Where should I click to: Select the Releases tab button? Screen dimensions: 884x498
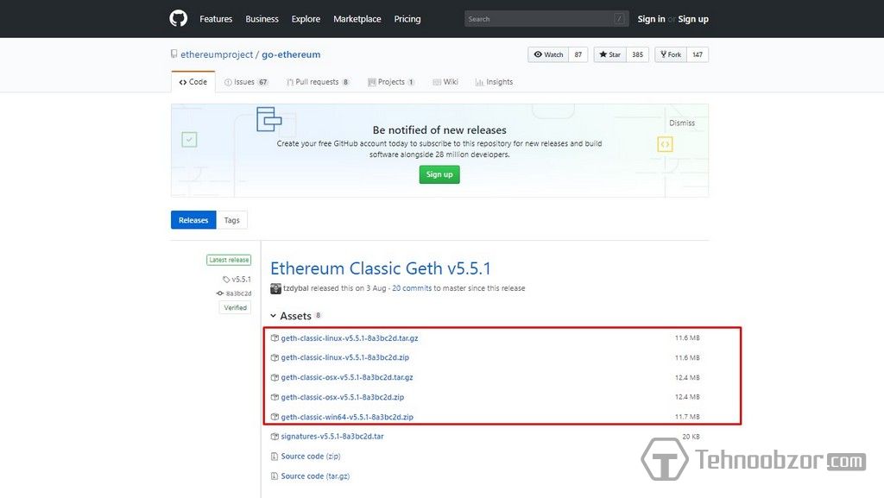pyautogui.click(x=193, y=220)
